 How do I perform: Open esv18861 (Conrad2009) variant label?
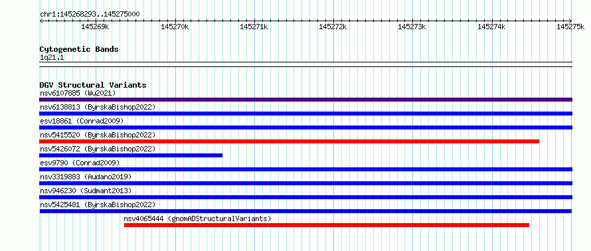point(82,121)
